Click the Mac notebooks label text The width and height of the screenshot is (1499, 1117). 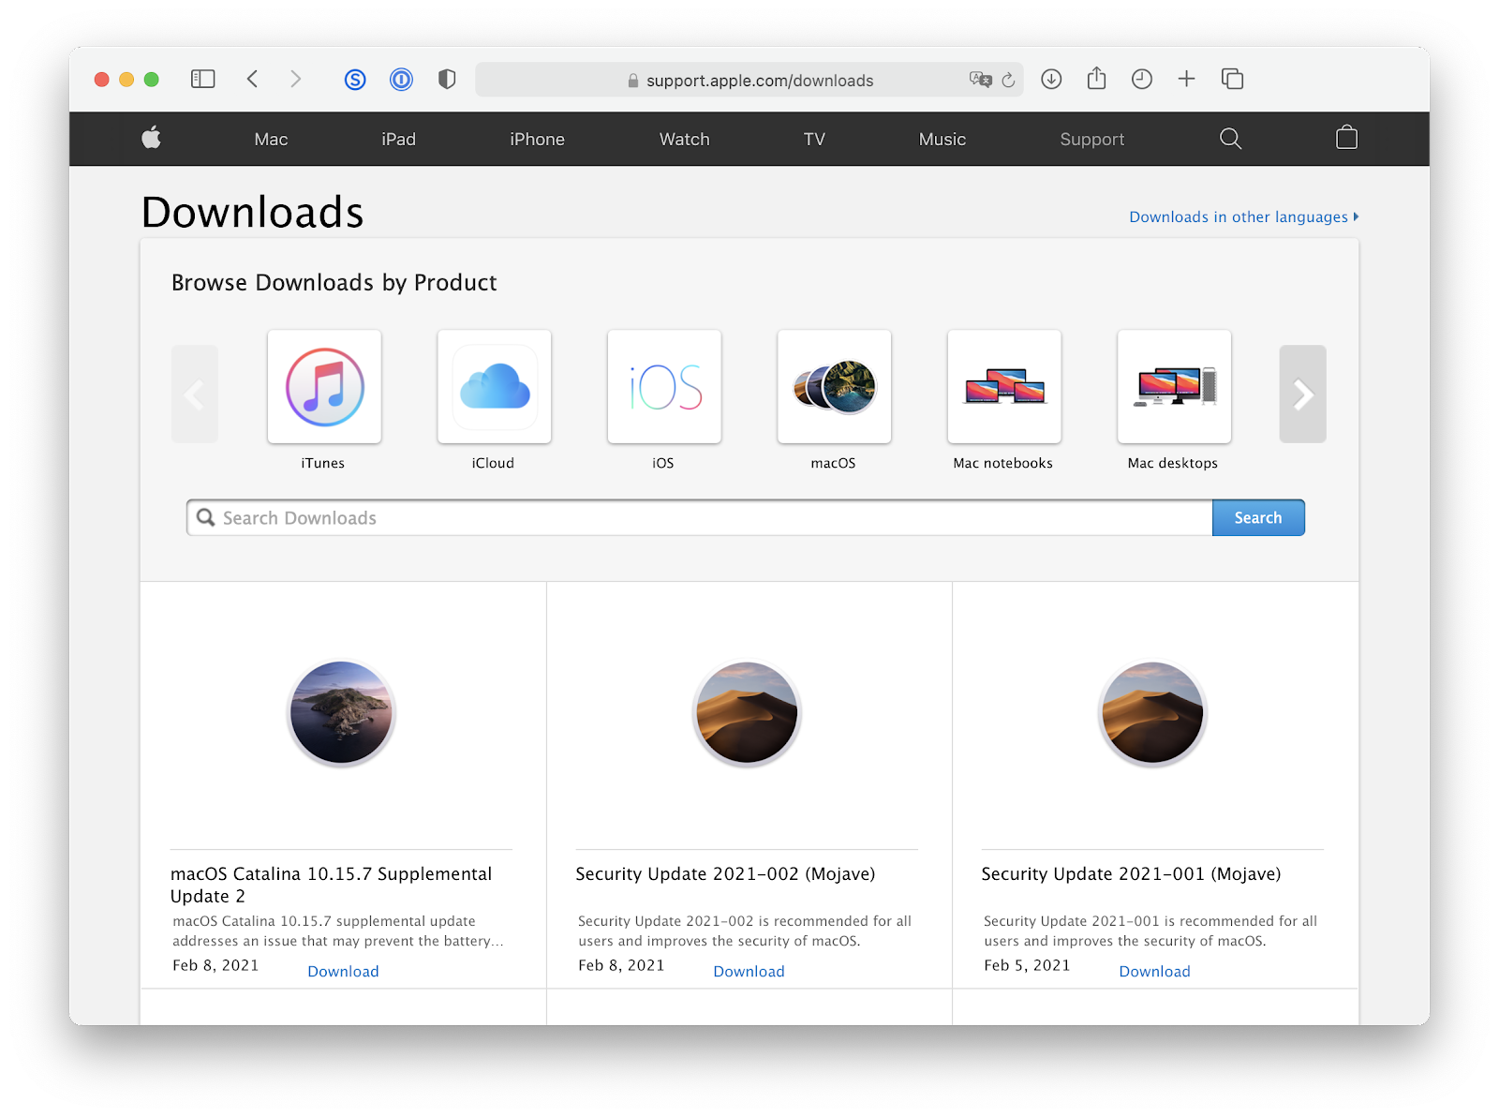1003,463
